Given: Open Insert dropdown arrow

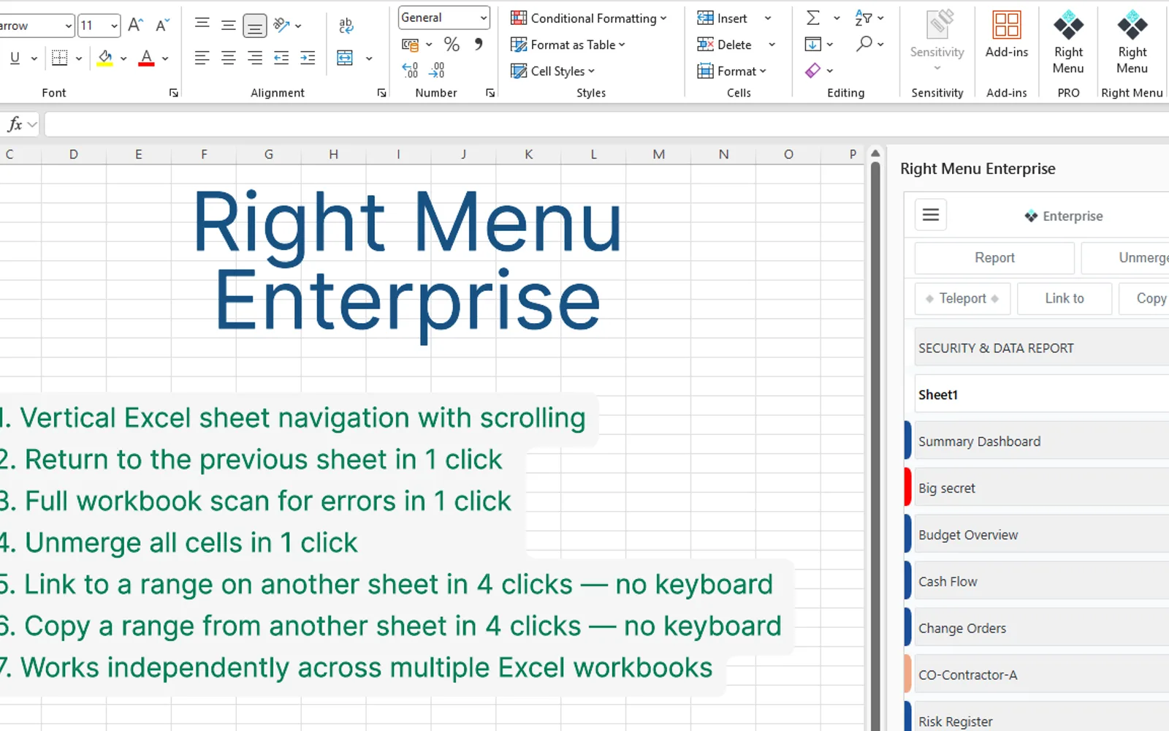Looking at the screenshot, I should pos(768,18).
